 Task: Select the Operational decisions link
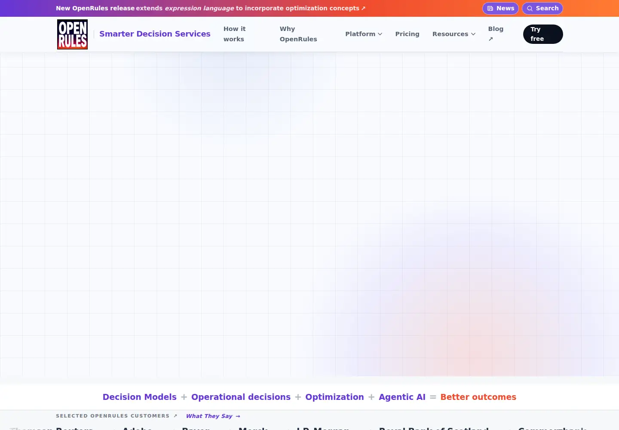(241, 397)
